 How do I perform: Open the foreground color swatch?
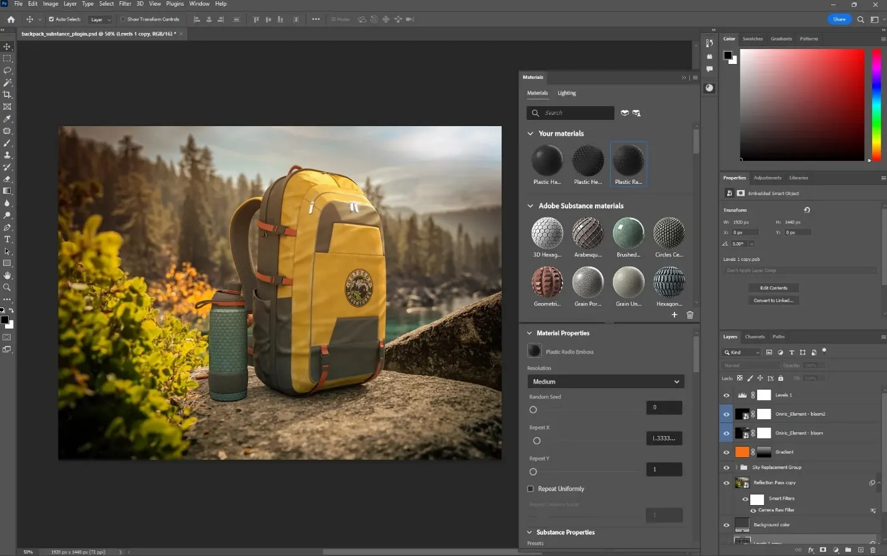click(6, 319)
